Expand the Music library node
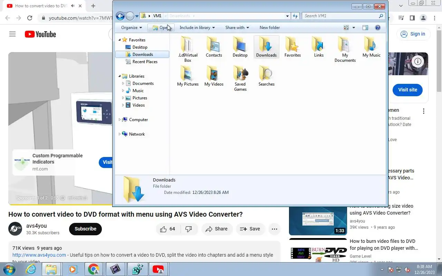The width and height of the screenshot is (442, 276). coord(123,91)
